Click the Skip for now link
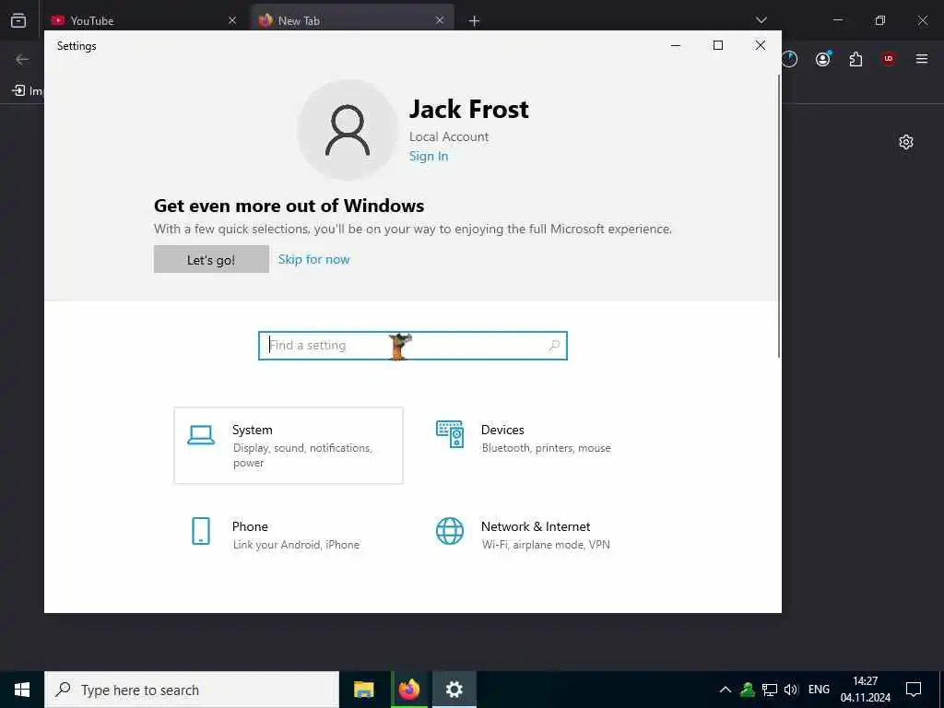This screenshot has width=944, height=708. point(313,259)
